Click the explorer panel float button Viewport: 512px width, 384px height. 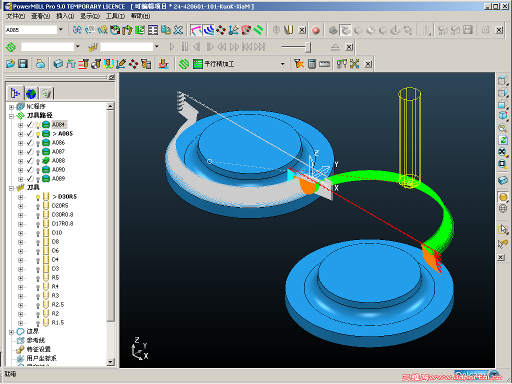point(111,77)
